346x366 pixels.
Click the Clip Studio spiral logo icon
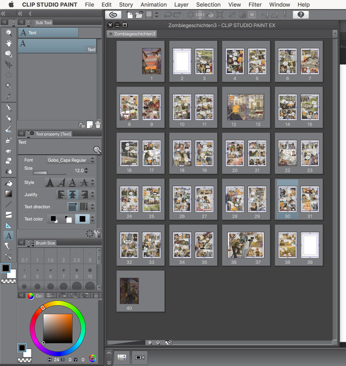[114, 15]
